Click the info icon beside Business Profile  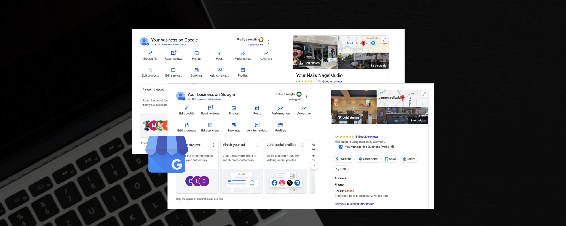[393, 147]
